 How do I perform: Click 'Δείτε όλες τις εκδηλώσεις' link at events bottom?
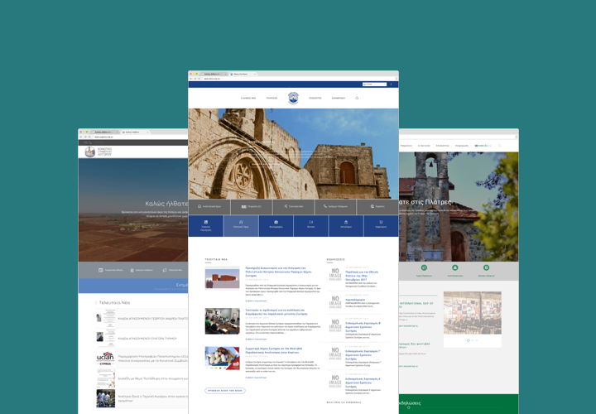pos(344,402)
